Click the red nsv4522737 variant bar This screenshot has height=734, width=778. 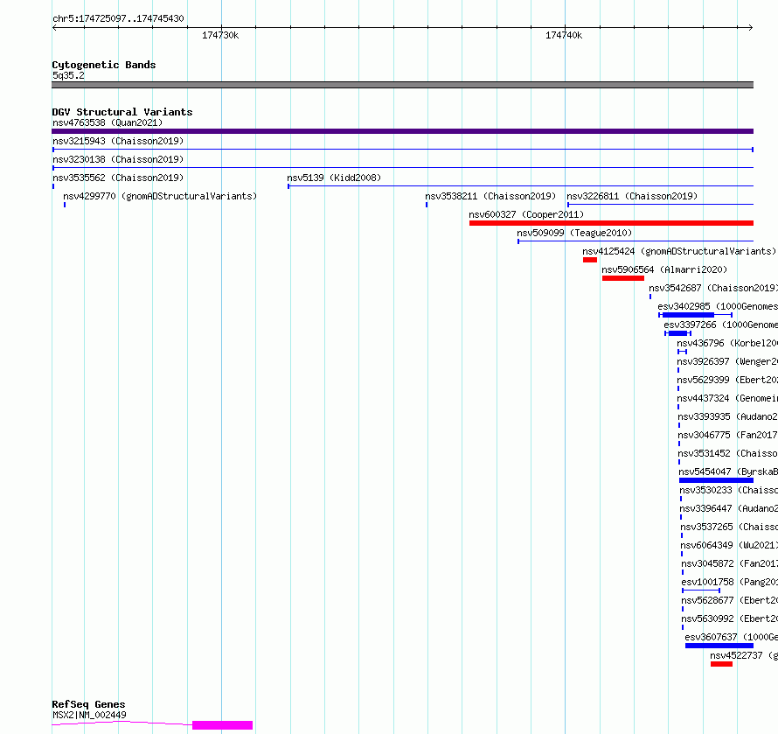pos(721,664)
